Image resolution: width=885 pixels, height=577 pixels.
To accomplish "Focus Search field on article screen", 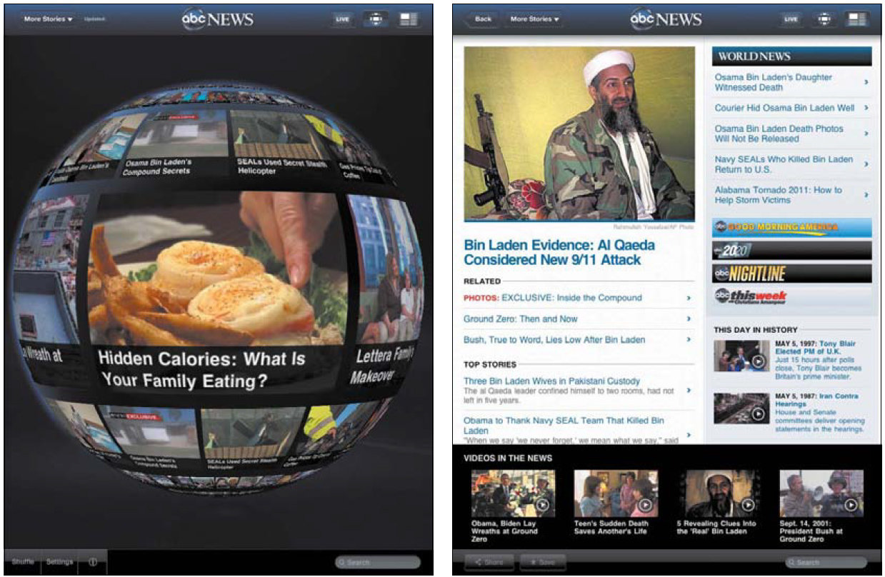I will pos(825,563).
